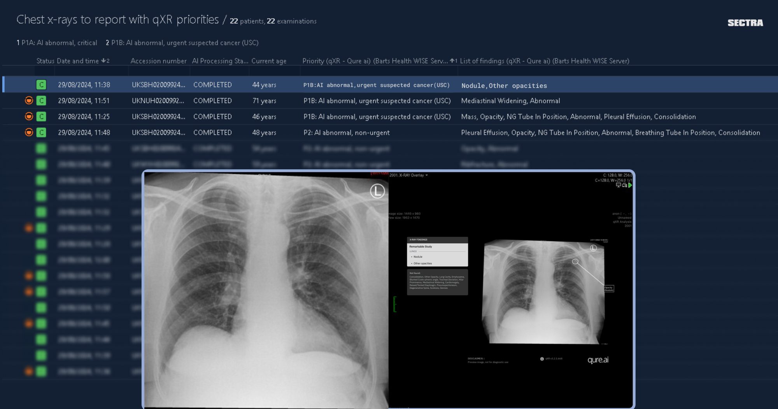The image size is (778, 409).
Task: Click the info icon beside the qXR version text
Action: pos(542,359)
